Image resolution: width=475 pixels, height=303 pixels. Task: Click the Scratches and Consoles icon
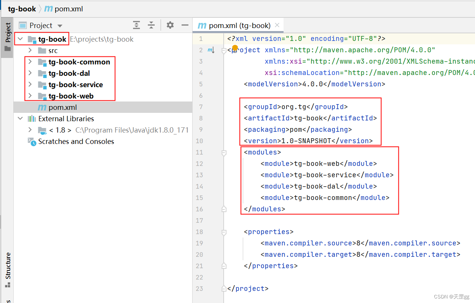pyautogui.click(x=32, y=141)
